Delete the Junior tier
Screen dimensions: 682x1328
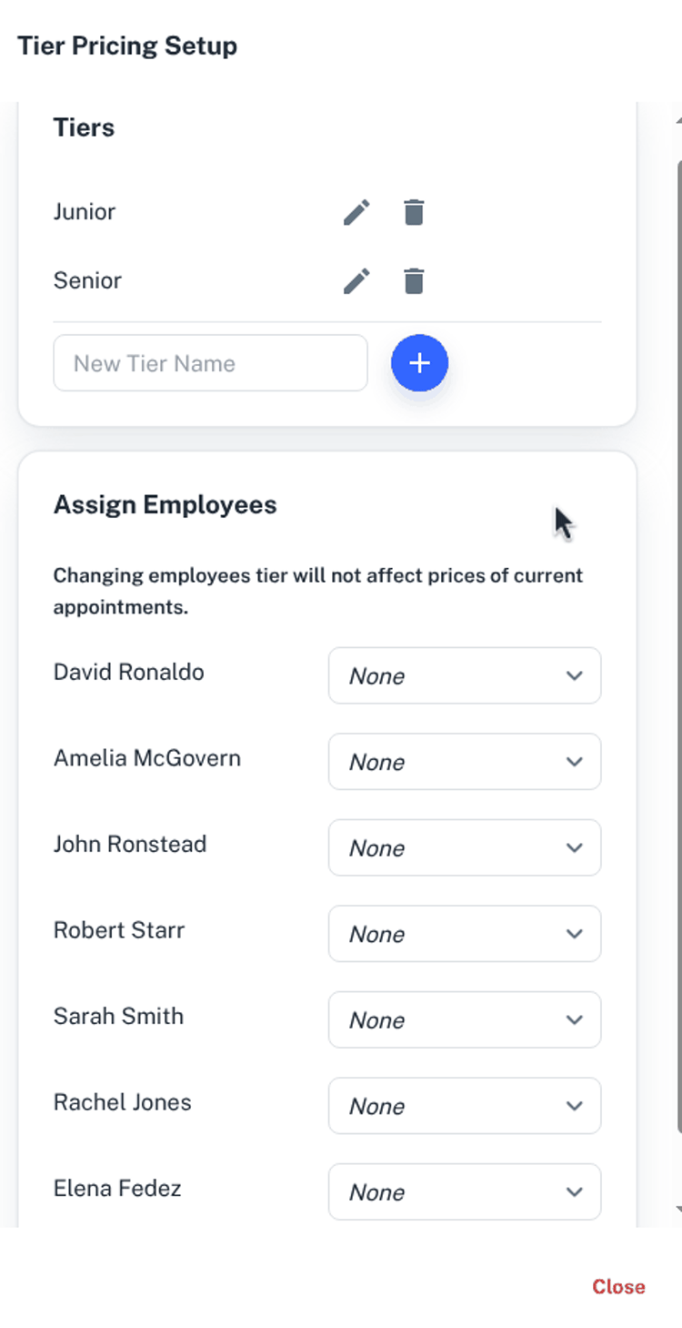[x=414, y=212]
